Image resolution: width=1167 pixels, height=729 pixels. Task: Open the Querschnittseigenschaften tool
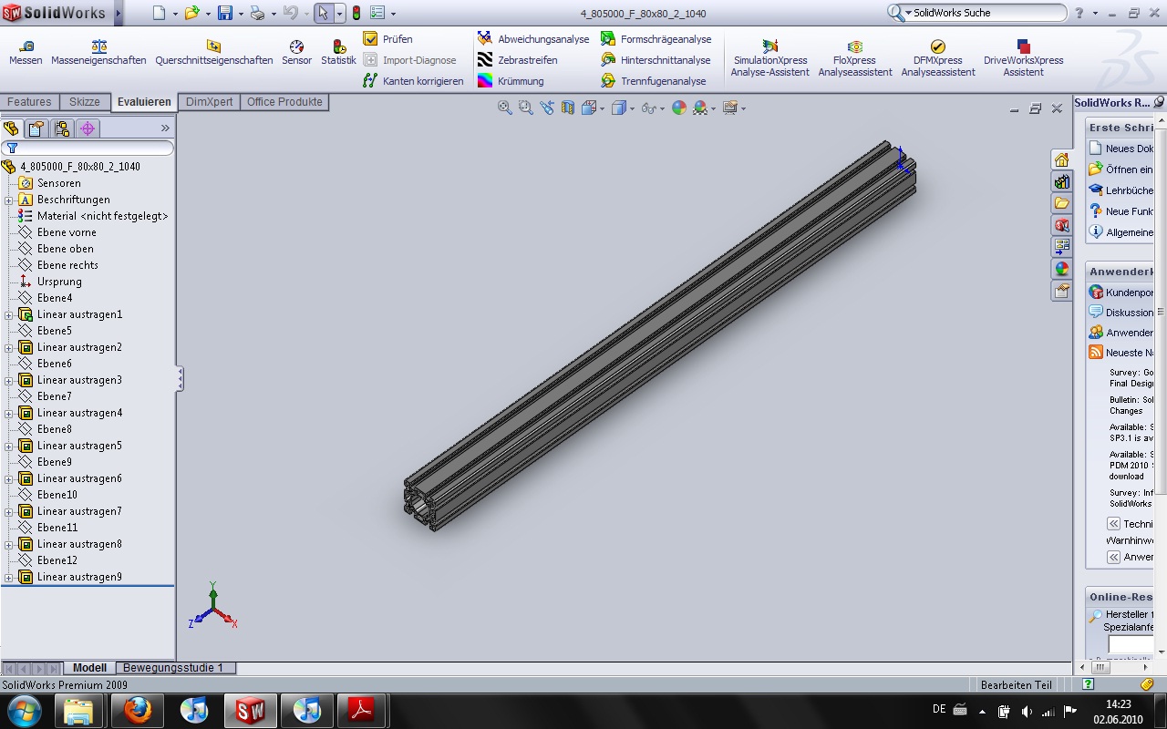(213, 53)
